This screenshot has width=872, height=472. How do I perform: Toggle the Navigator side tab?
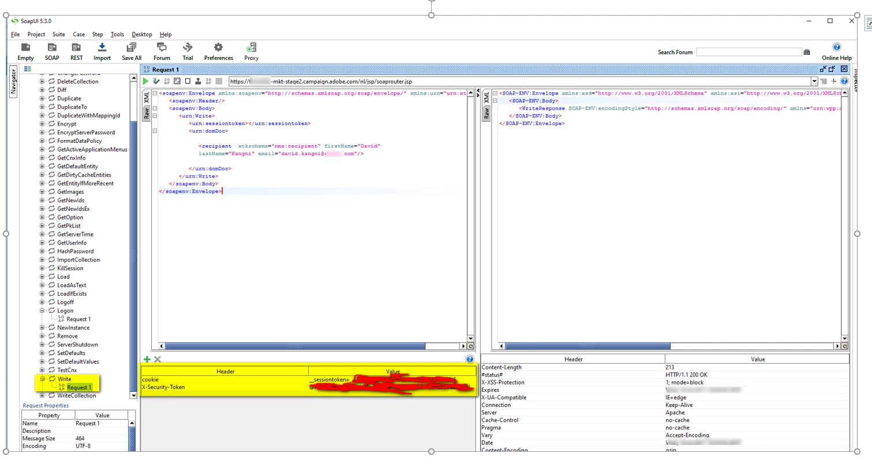tap(13, 82)
